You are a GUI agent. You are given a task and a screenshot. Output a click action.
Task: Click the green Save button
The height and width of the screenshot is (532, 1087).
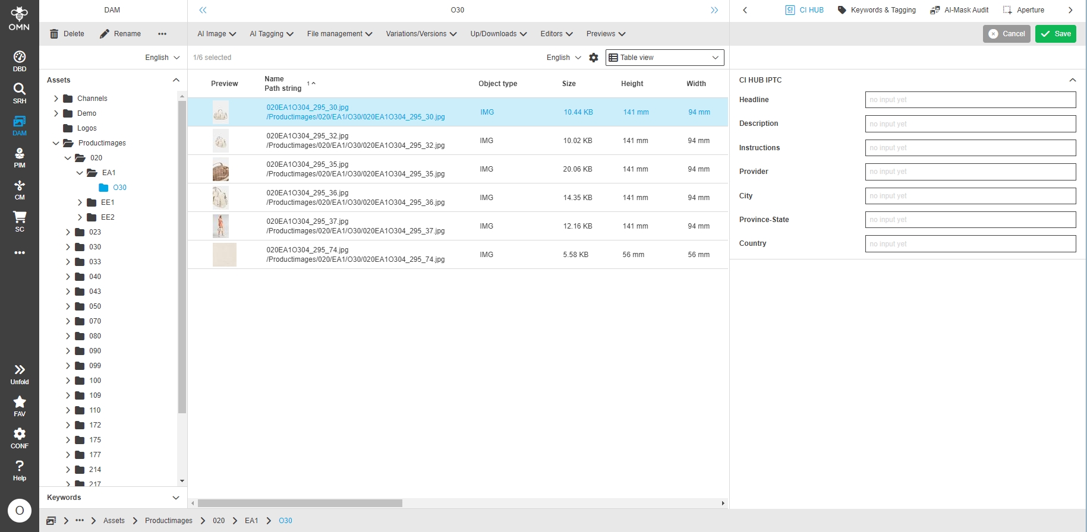tap(1056, 34)
